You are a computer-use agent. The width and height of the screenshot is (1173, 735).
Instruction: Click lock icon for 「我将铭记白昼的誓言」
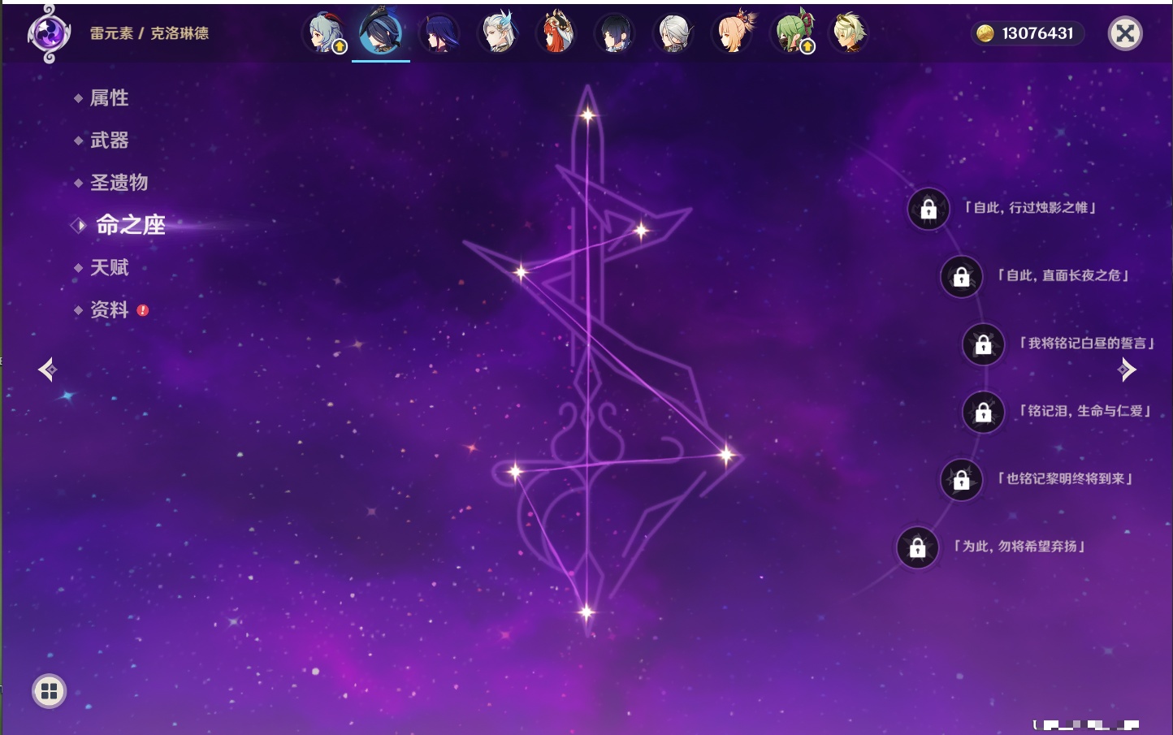pyautogui.click(x=983, y=344)
